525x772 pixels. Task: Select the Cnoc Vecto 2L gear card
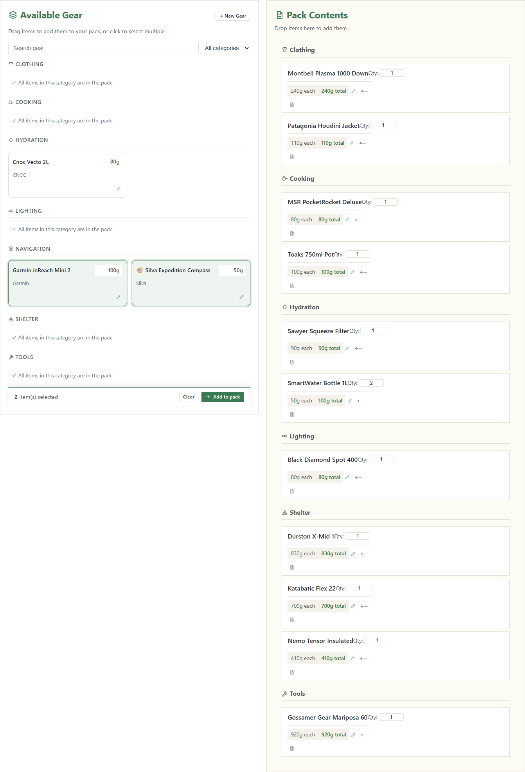point(68,175)
